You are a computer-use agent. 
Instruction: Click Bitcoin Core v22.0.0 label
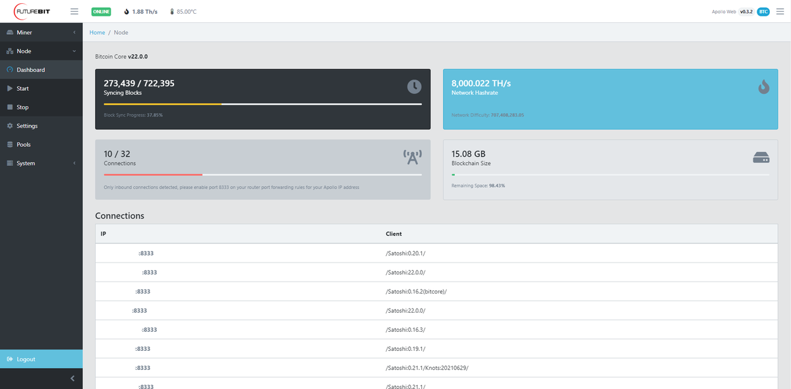[x=121, y=57]
